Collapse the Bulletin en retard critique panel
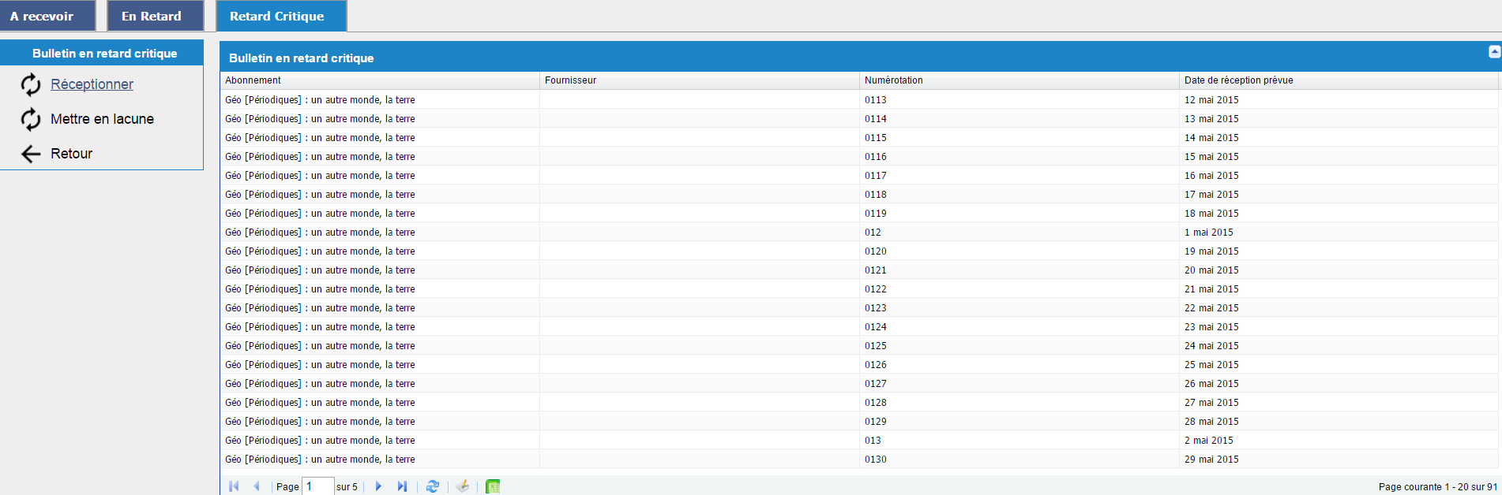Screen dimensions: 1502x495 1494,52
